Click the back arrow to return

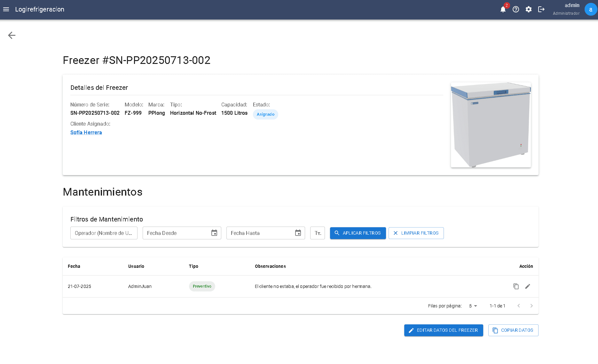click(x=12, y=35)
